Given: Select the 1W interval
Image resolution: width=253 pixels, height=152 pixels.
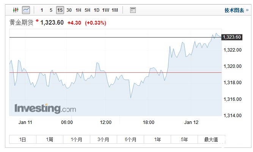Looking at the screenshot, I should [106, 10].
